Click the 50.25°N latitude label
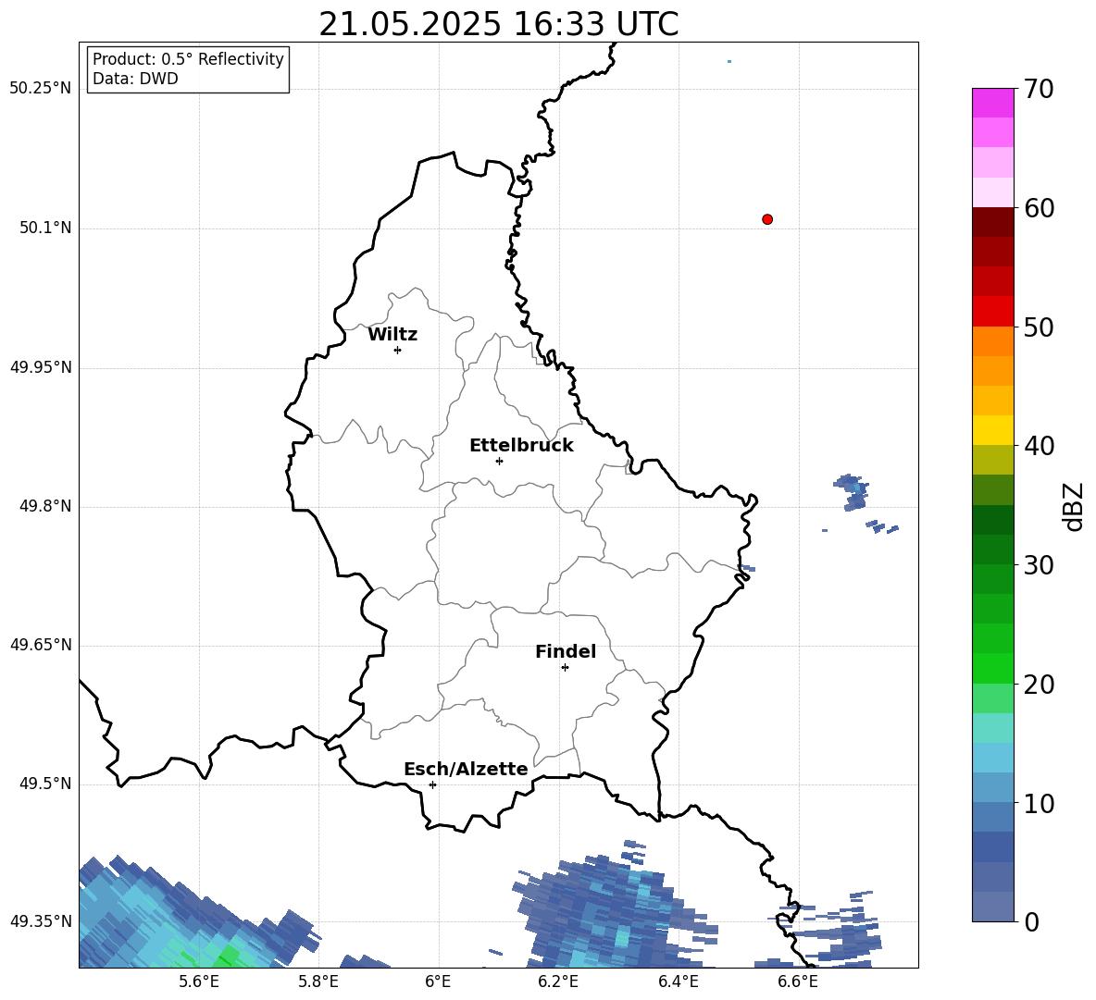 (41, 89)
